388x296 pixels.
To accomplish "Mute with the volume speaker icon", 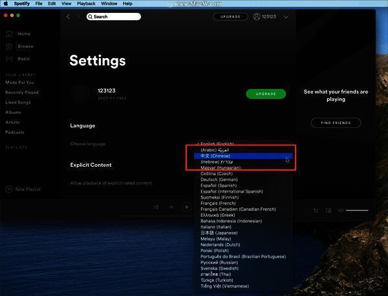I will [x=341, y=211].
